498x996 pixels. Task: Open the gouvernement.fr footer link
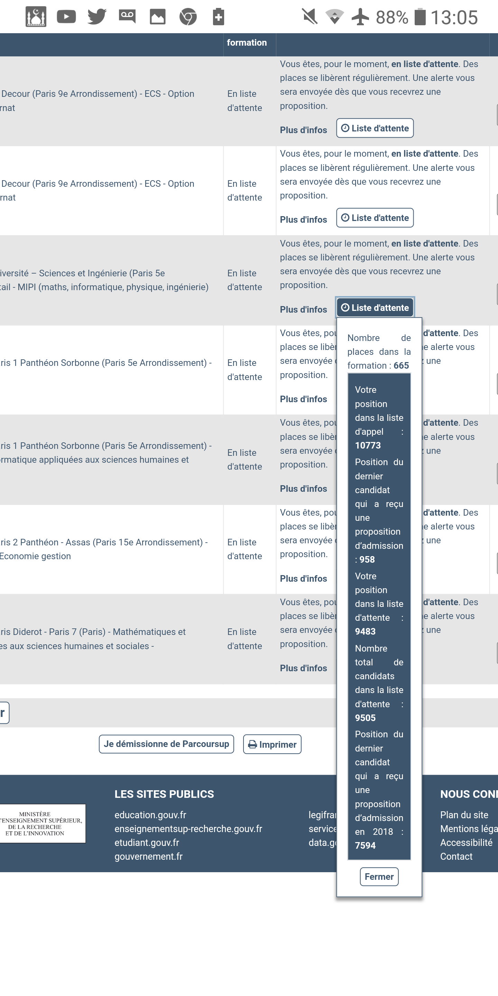coord(148,856)
